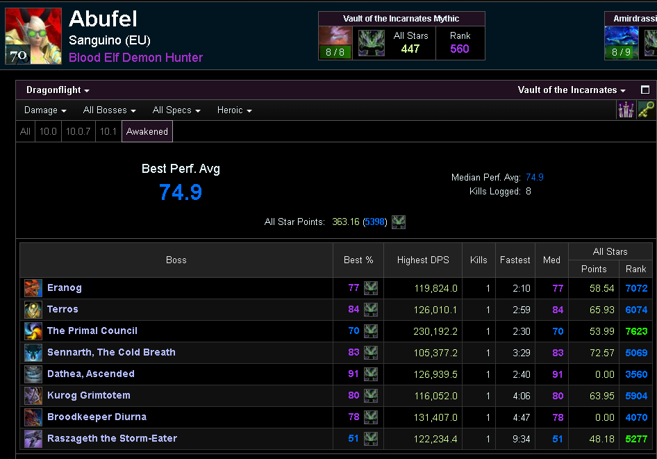
Task: Click the All Star Points spec icon
Action: point(399,222)
